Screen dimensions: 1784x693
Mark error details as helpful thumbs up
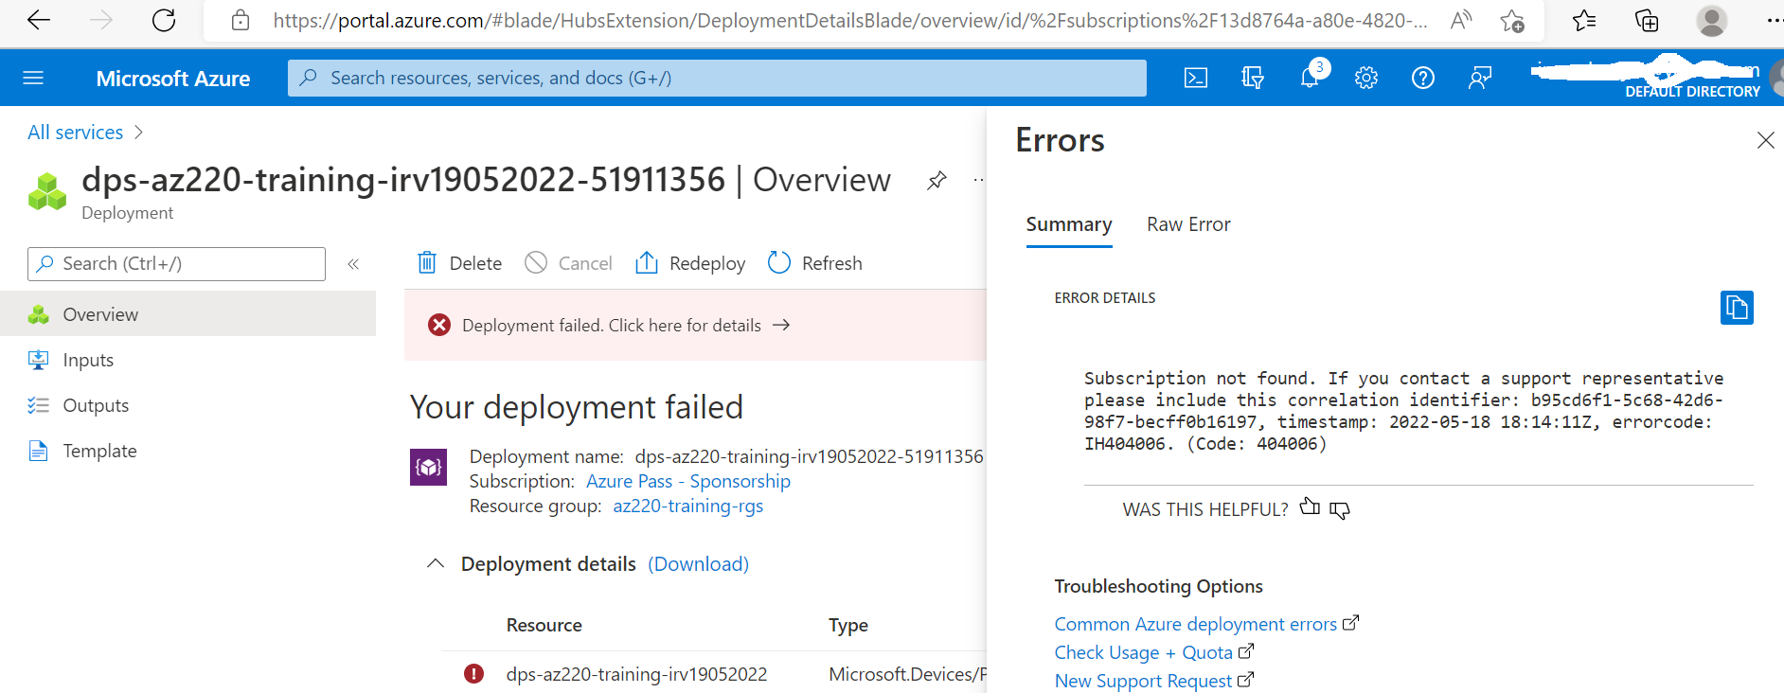point(1310,507)
